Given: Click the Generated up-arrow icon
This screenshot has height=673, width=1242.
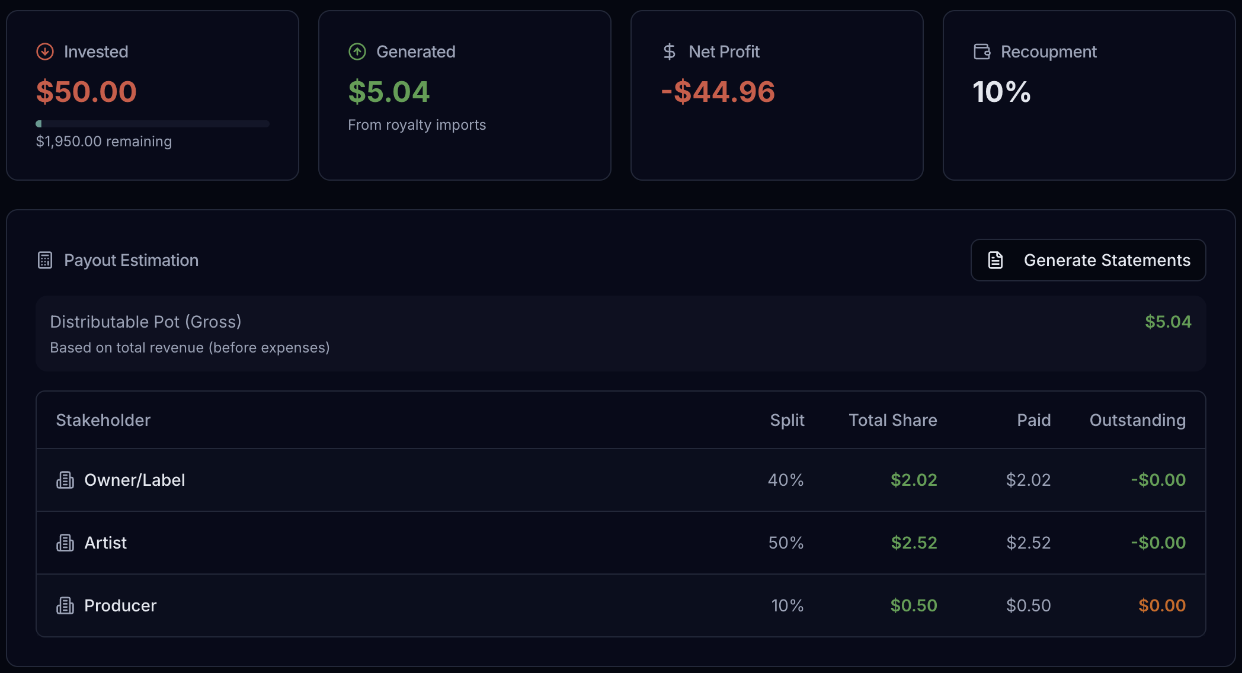Looking at the screenshot, I should tap(357, 52).
